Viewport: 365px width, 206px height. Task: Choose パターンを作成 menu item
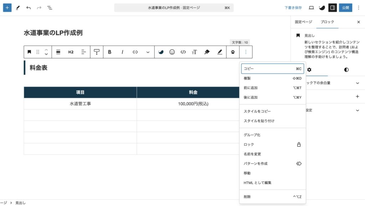[273, 164]
